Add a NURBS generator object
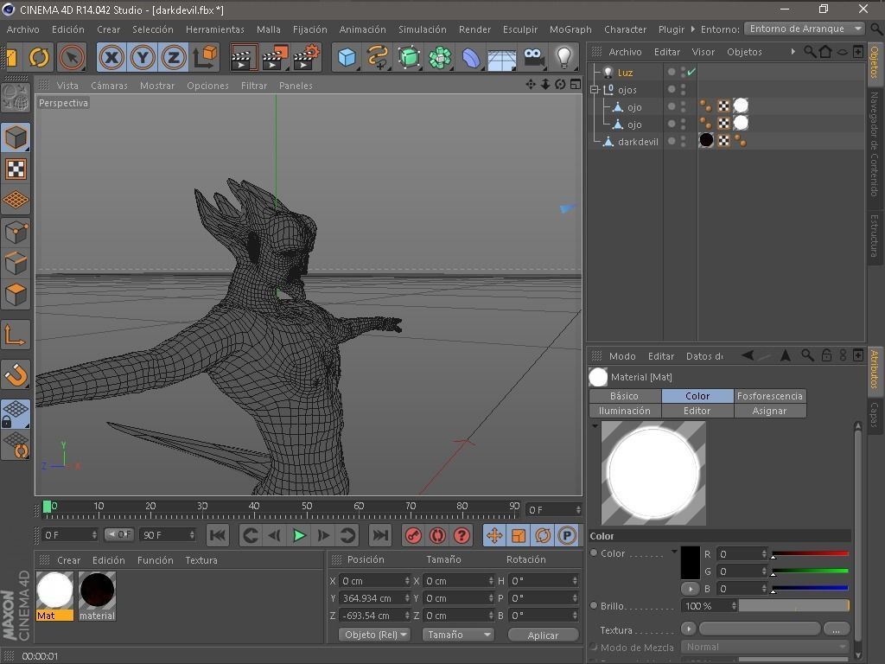The image size is (885, 664). point(409,58)
